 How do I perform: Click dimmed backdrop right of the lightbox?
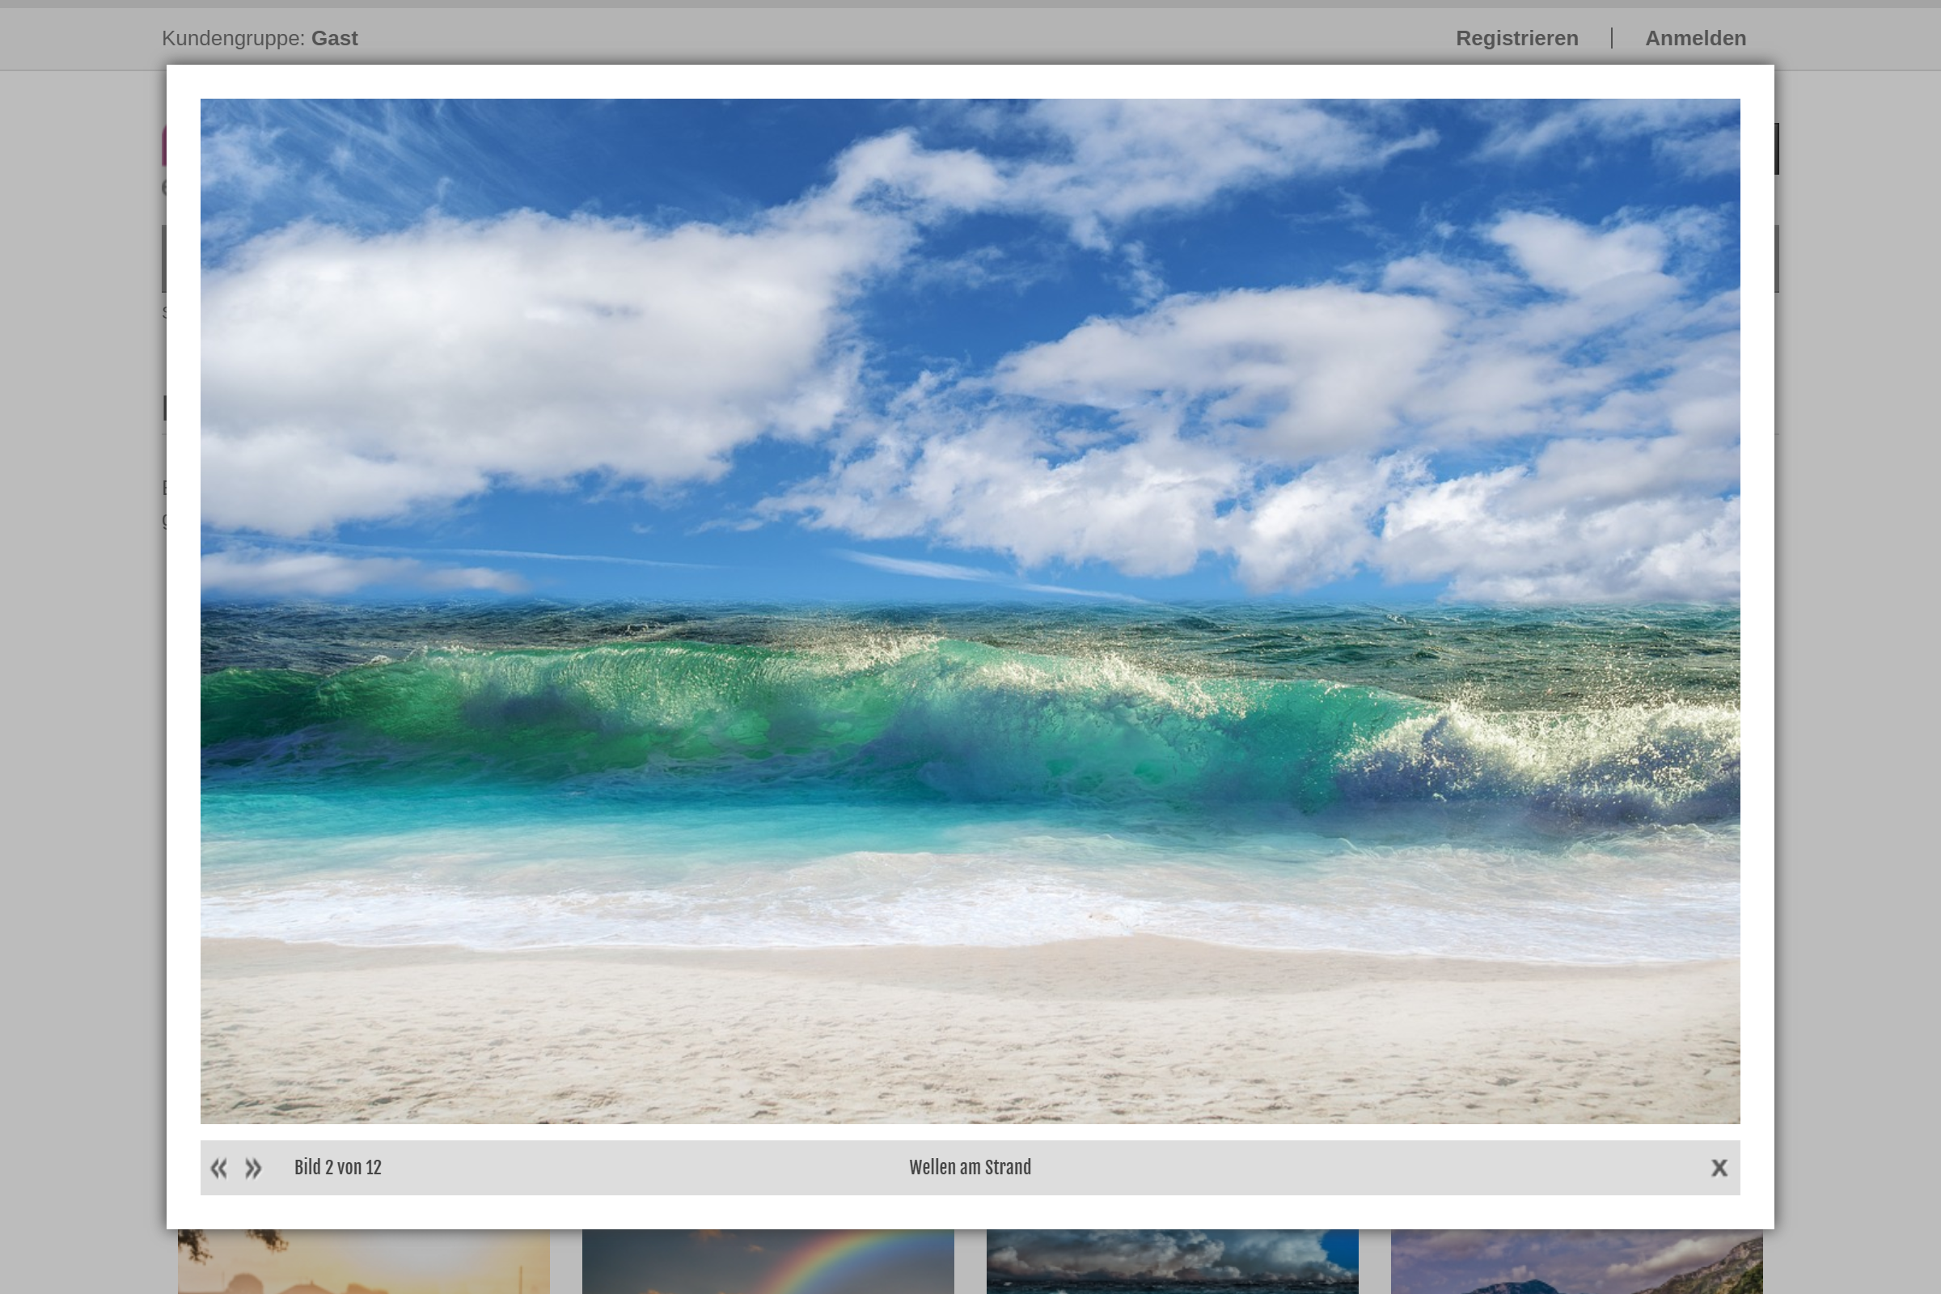[1857, 660]
